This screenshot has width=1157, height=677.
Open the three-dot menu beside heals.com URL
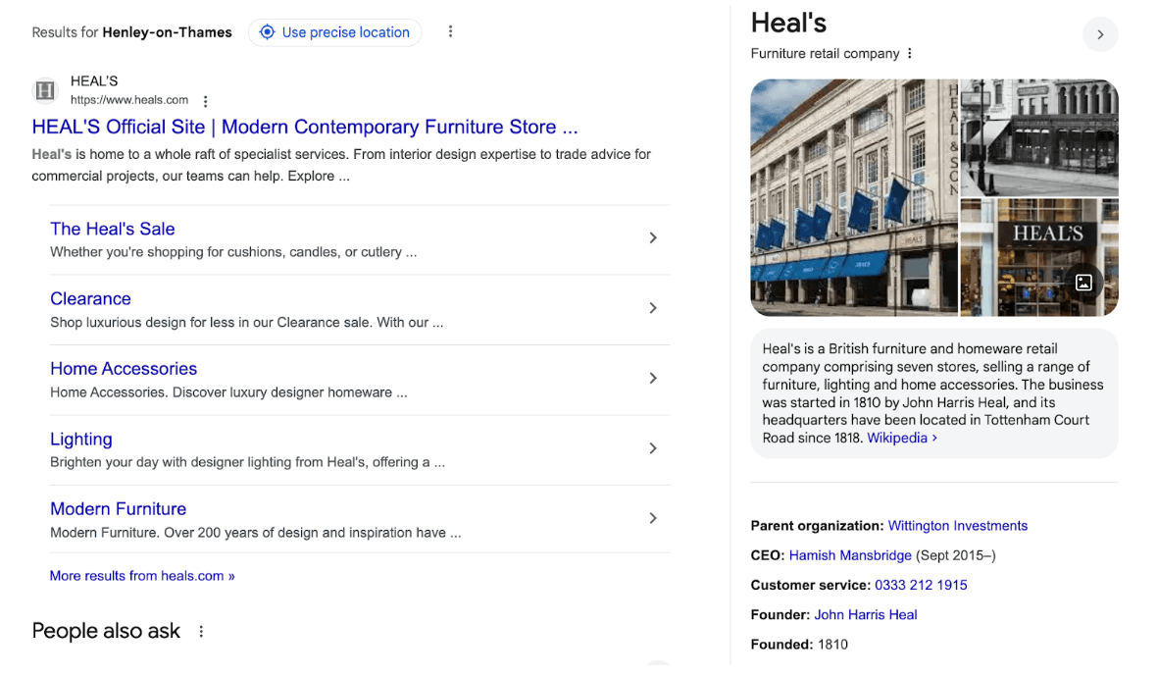[x=205, y=100]
